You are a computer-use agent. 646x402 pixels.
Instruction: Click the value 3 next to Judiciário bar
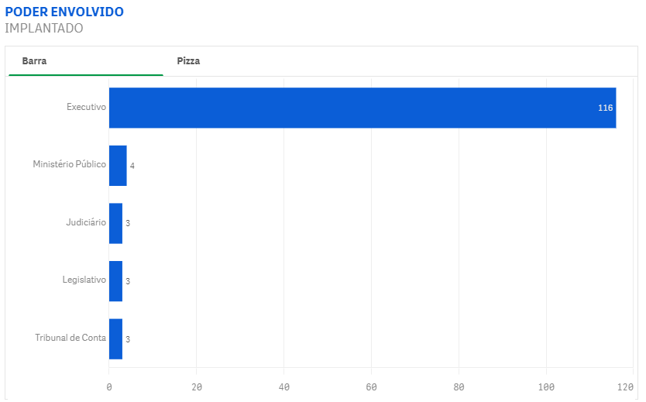coord(128,223)
